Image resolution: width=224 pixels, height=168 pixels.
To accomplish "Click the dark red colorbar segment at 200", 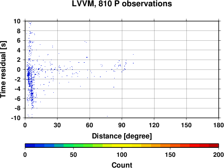I will (x=214, y=146).
